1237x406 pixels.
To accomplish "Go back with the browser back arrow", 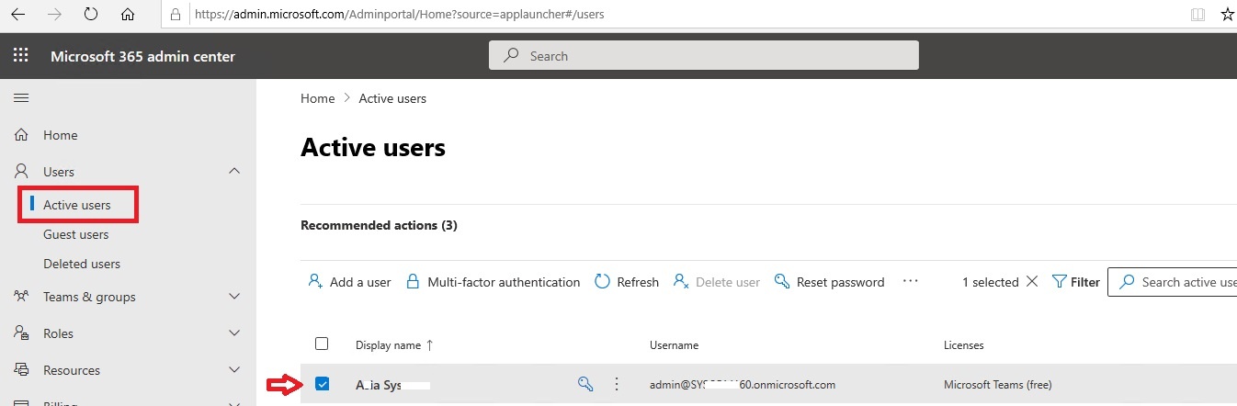I will (17, 15).
